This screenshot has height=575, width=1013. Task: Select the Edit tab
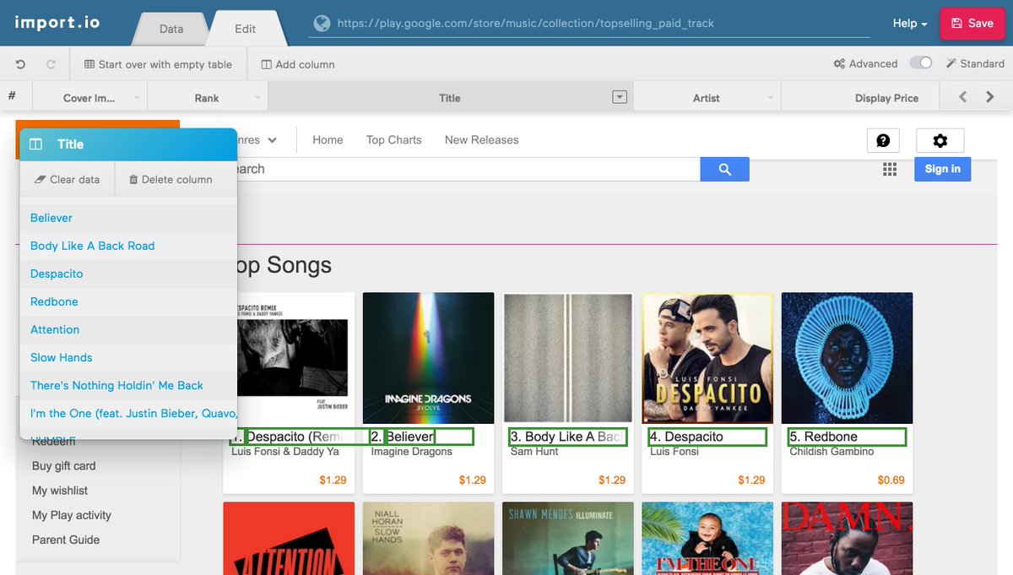[x=246, y=29]
